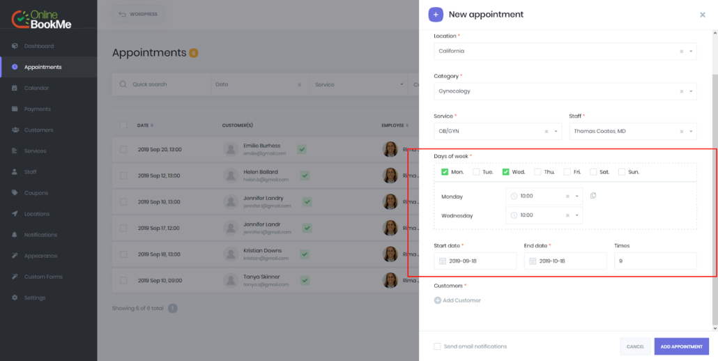The width and height of the screenshot is (718, 361).
Task: Clear the OB/GYN service selection
Action: tap(547, 131)
